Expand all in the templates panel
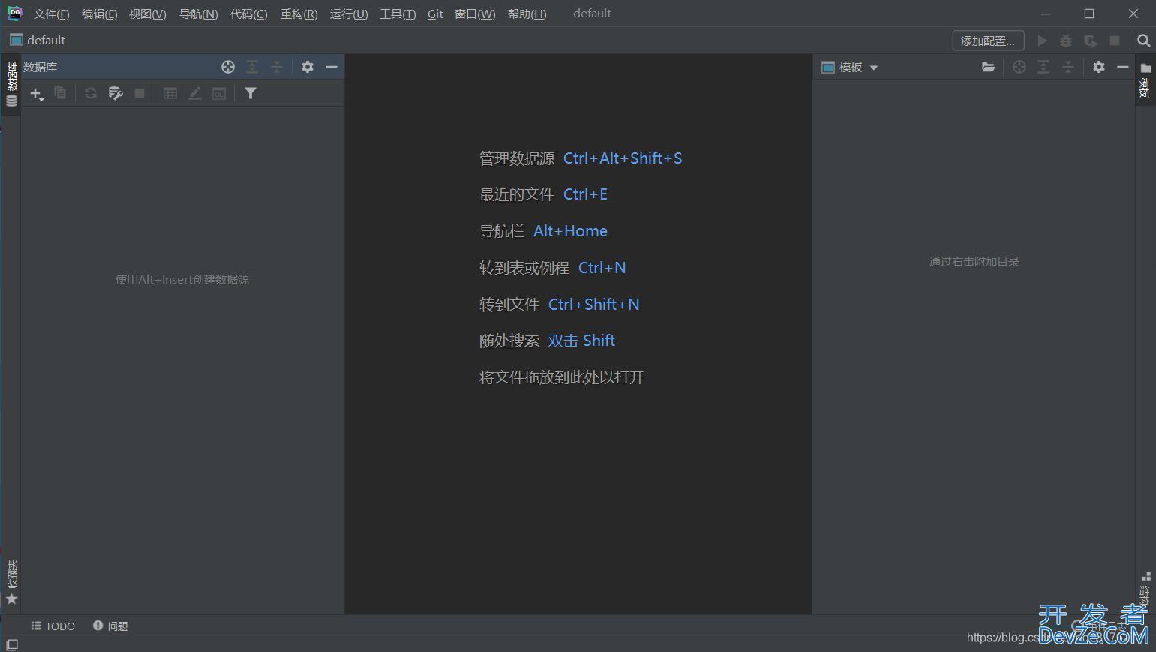The height and width of the screenshot is (652, 1156). [x=1043, y=67]
